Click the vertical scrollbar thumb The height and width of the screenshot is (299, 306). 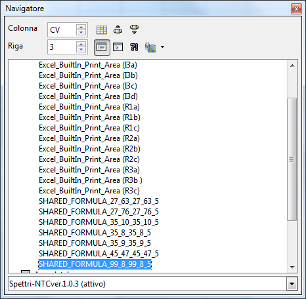click(x=292, y=159)
